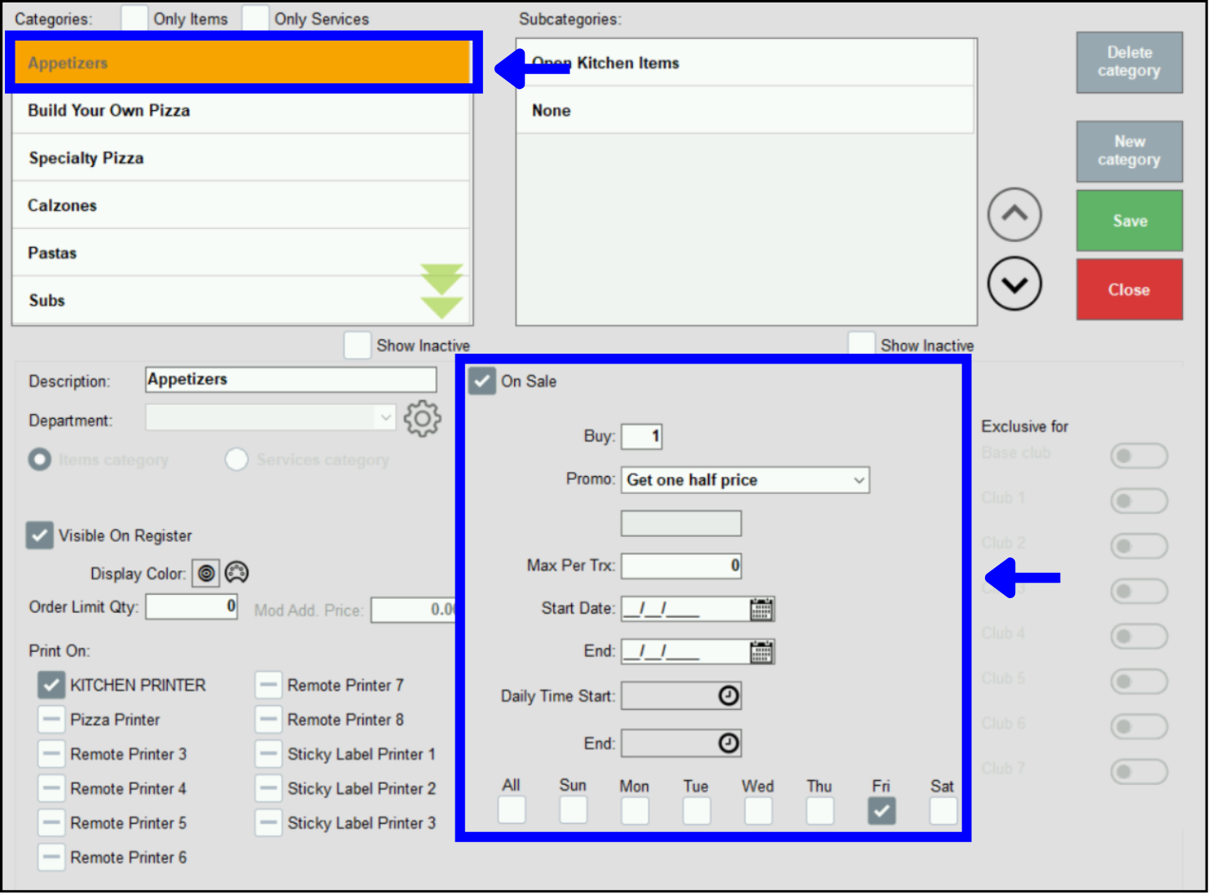Open the Department dropdown
1209x894 pixels.
(x=270, y=417)
